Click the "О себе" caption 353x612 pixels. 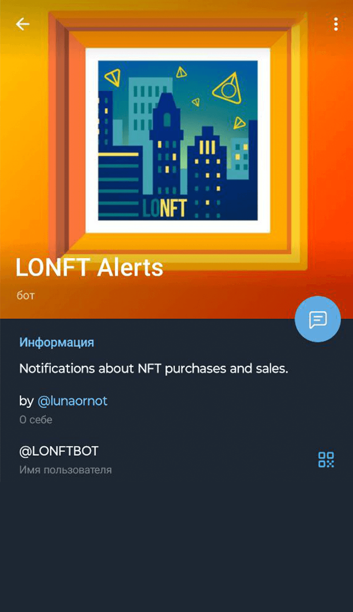pyautogui.click(x=36, y=420)
